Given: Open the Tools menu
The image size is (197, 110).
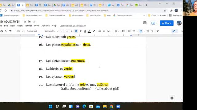Looking at the screenshot, I should click(37, 26).
